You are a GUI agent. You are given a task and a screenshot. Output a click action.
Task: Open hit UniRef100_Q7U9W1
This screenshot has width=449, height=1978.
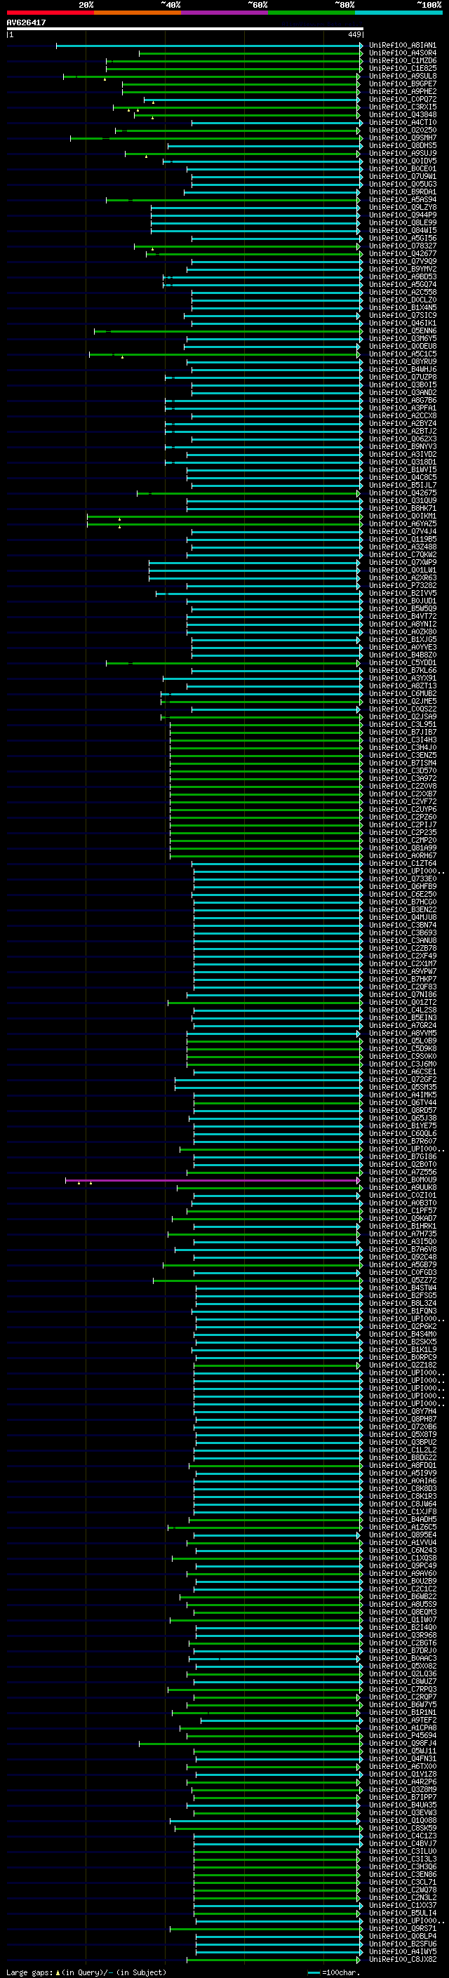coord(402,177)
